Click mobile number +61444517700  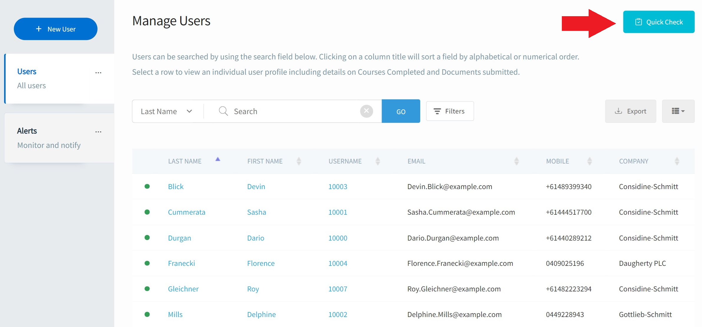569,212
